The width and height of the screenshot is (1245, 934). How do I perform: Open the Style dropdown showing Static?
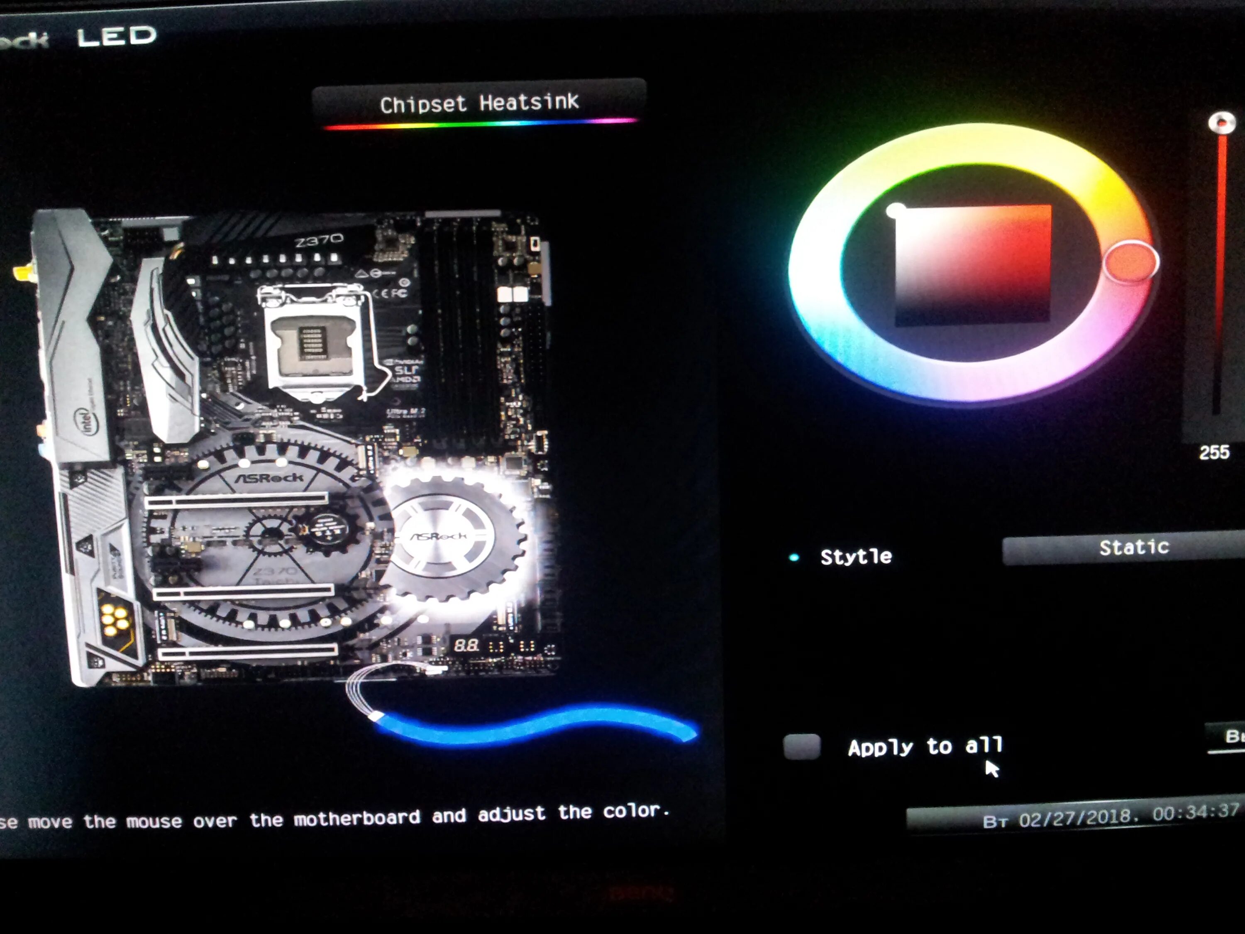1123,548
